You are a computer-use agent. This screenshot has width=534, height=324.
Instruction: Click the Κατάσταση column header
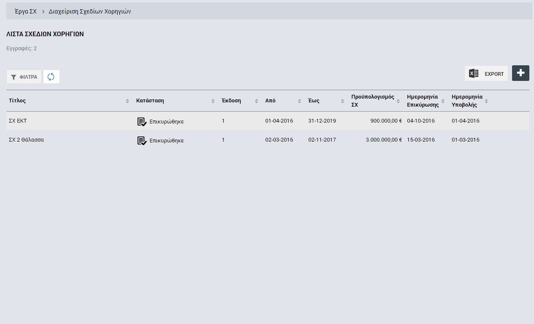150,101
